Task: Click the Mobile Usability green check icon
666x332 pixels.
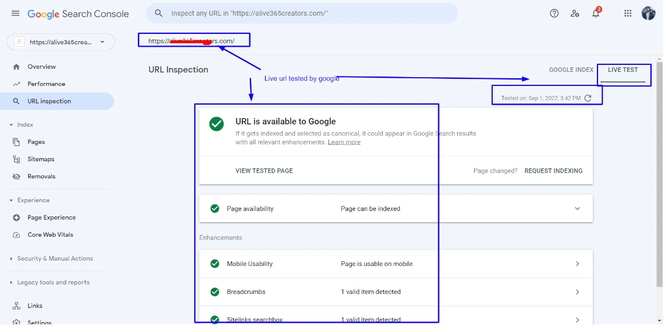Action: tap(215, 264)
